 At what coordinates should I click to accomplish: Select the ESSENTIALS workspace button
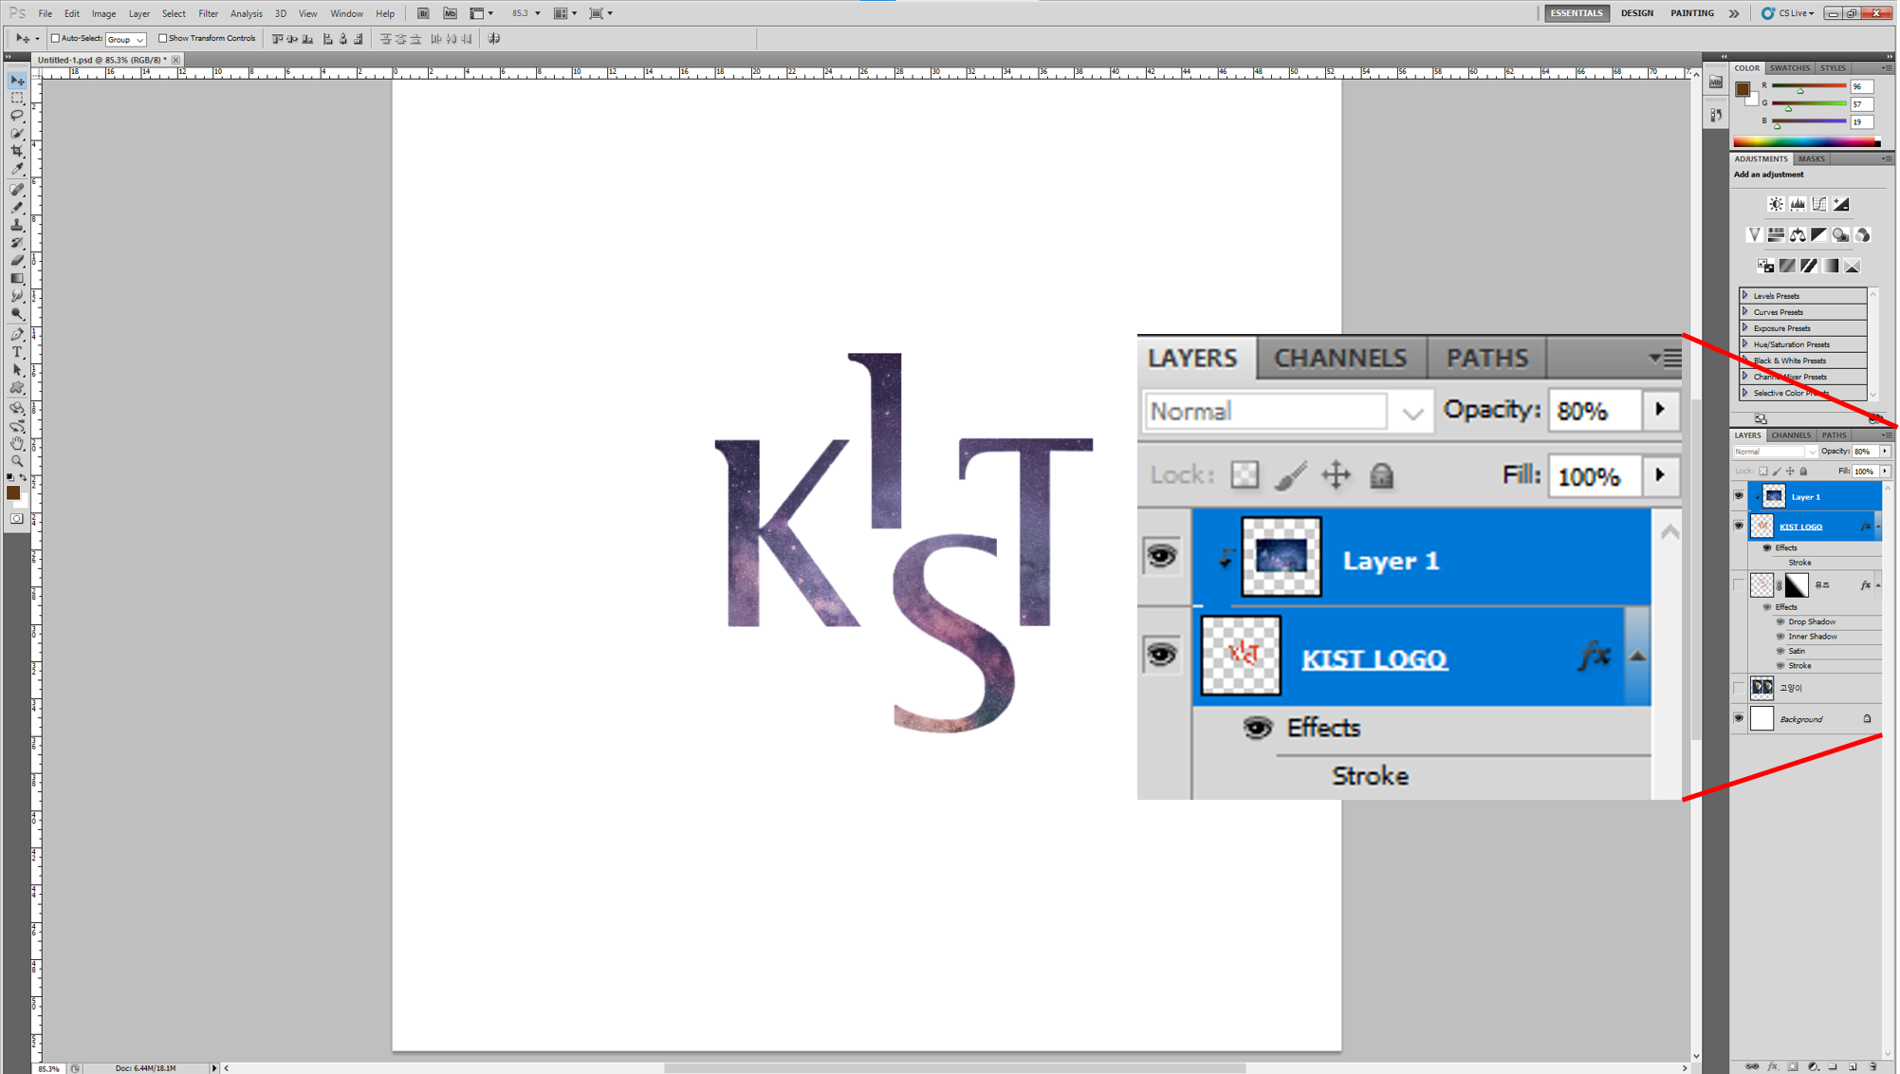coord(1576,13)
